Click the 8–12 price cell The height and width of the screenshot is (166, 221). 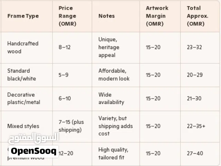(65, 47)
